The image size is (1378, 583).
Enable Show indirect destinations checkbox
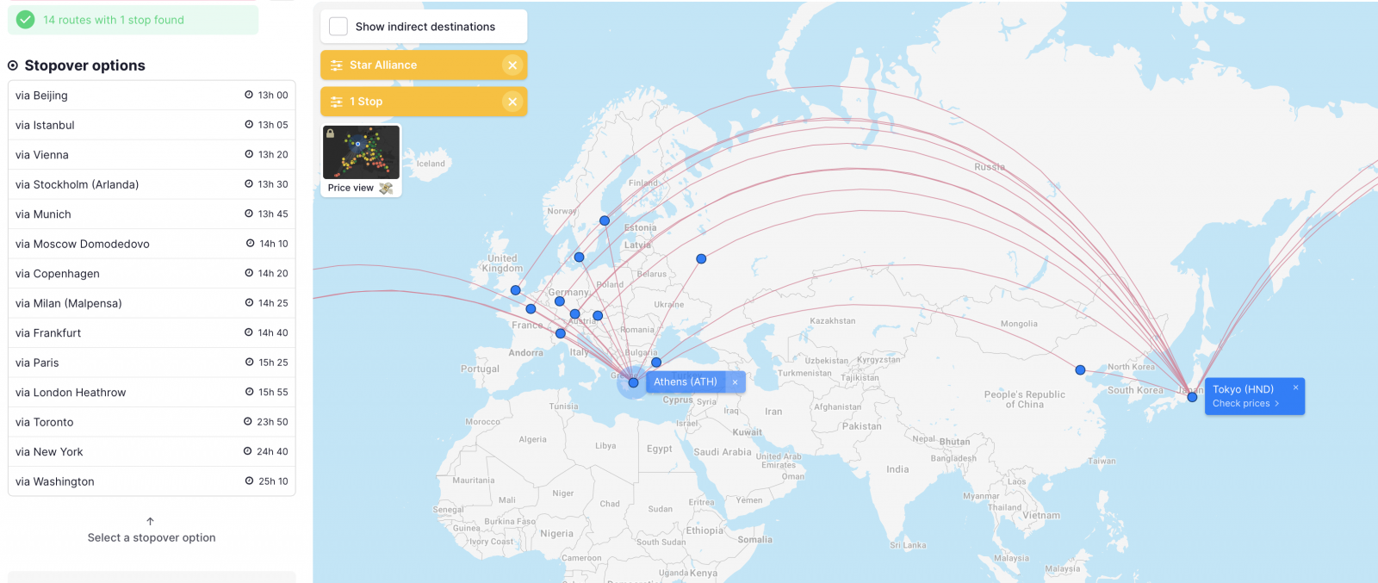point(339,27)
